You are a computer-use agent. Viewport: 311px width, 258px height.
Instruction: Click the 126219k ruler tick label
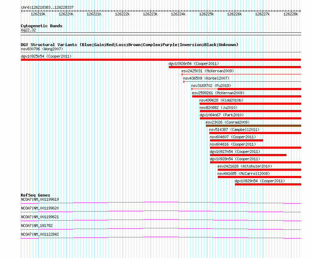pos(38,14)
